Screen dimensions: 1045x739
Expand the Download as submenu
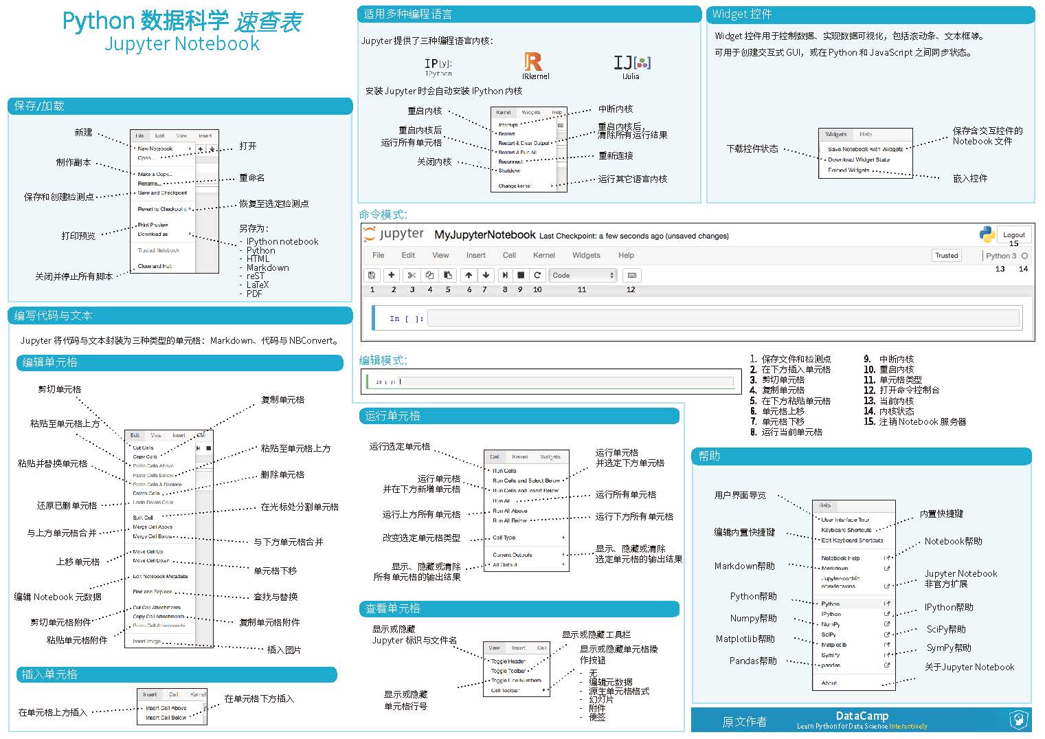click(x=190, y=234)
